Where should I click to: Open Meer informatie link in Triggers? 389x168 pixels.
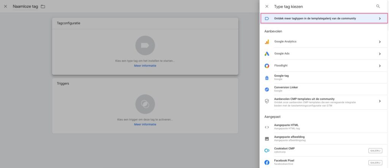[145, 124]
